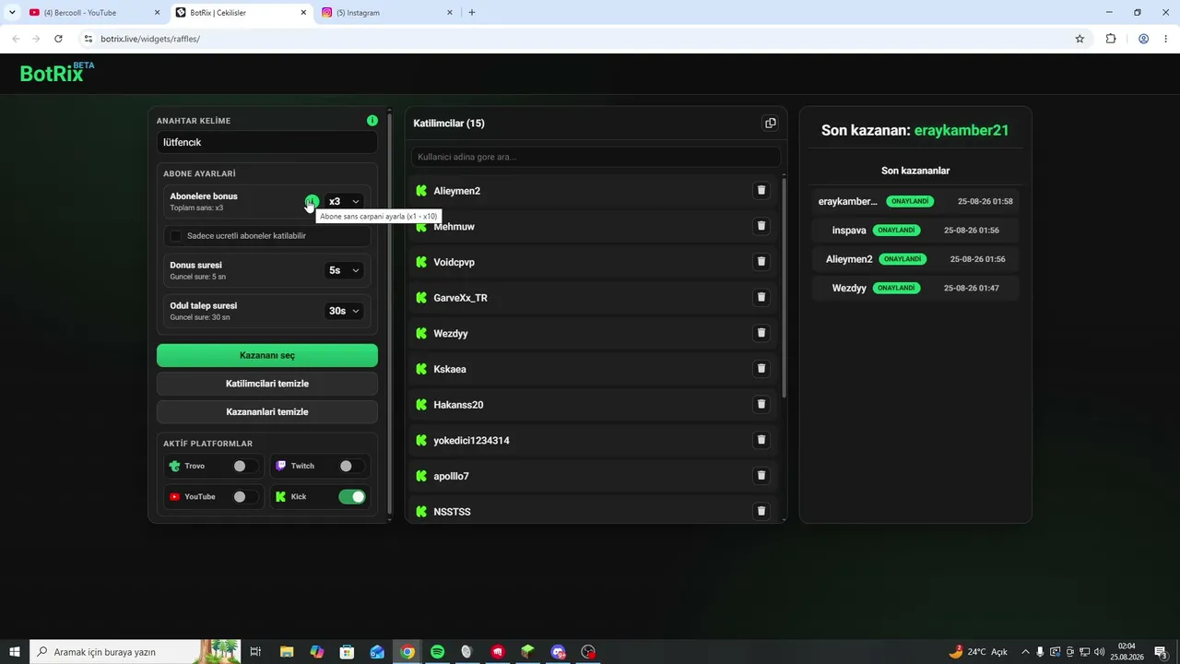The image size is (1180, 664).
Task: Select the BotRix | Cekilisler tab
Action: pyautogui.click(x=242, y=13)
